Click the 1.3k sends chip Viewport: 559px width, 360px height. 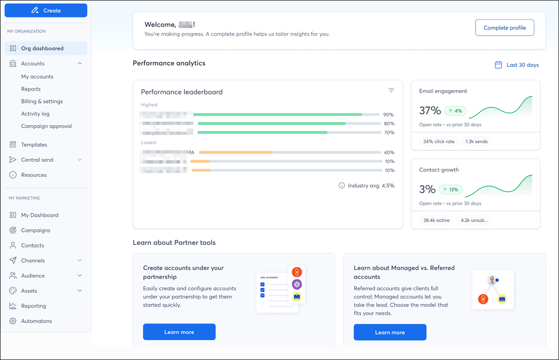tap(476, 141)
